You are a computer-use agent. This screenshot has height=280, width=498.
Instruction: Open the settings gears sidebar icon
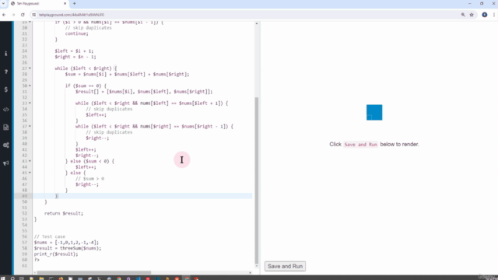click(x=5, y=145)
